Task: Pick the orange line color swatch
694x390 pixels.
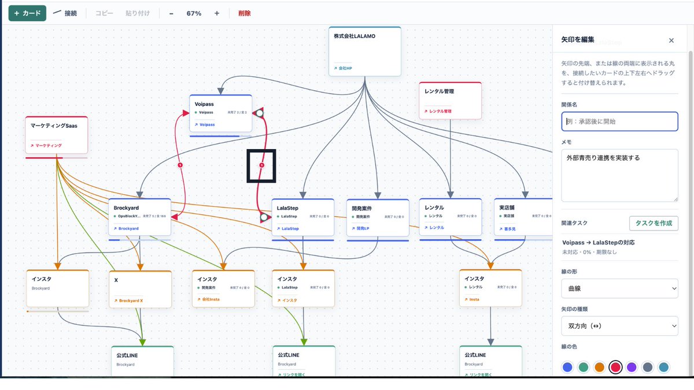Action: [600, 367]
